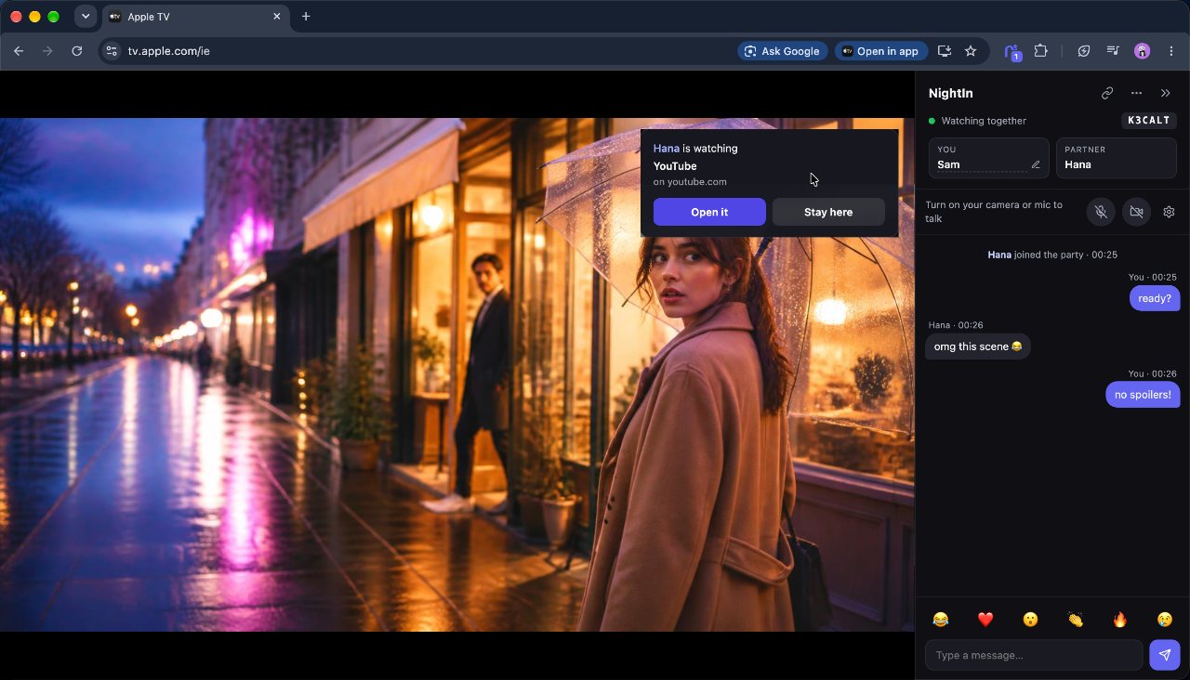Screen dimensions: 1190x680
Task: Click the 'omg this scene' chat message
Action: 978,347
